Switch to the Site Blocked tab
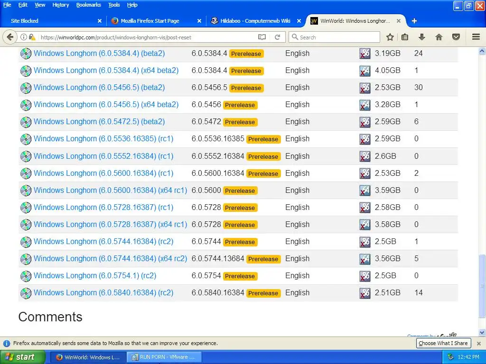The height and width of the screenshot is (364, 486). [x=53, y=21]
